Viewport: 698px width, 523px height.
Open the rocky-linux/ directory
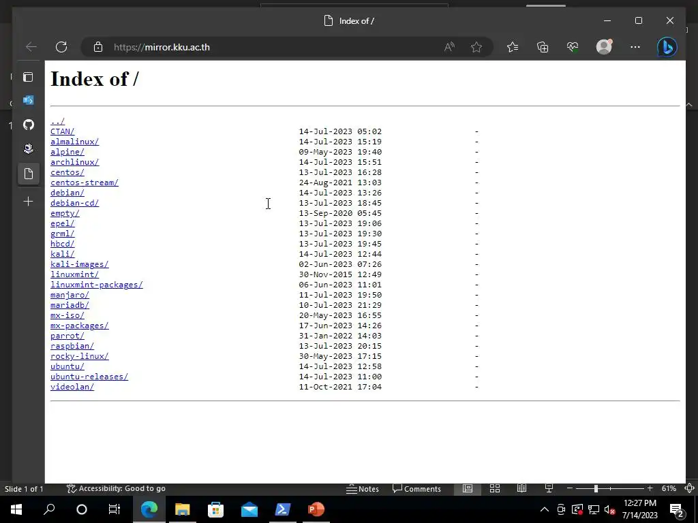[79, 356]
